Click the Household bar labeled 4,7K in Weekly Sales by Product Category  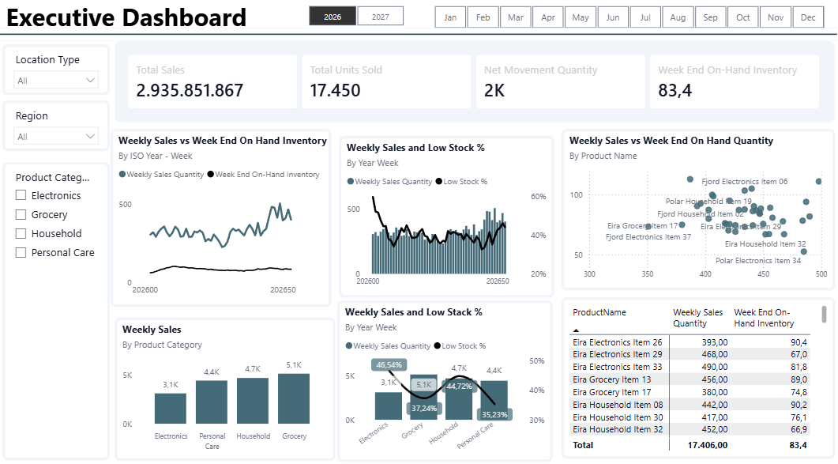(253, 401)
